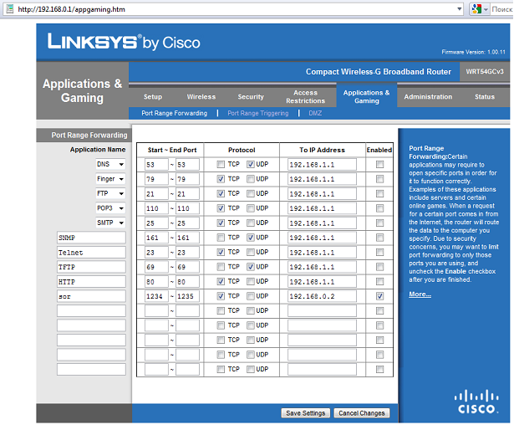Uncheck UDP for the DNS row
The image size is (514, 430).
(251, 164)
